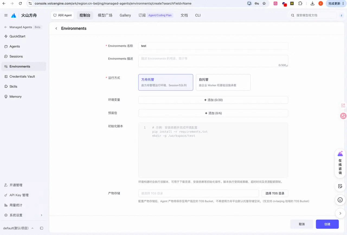Click the browser downloads icon

(312, 4)
